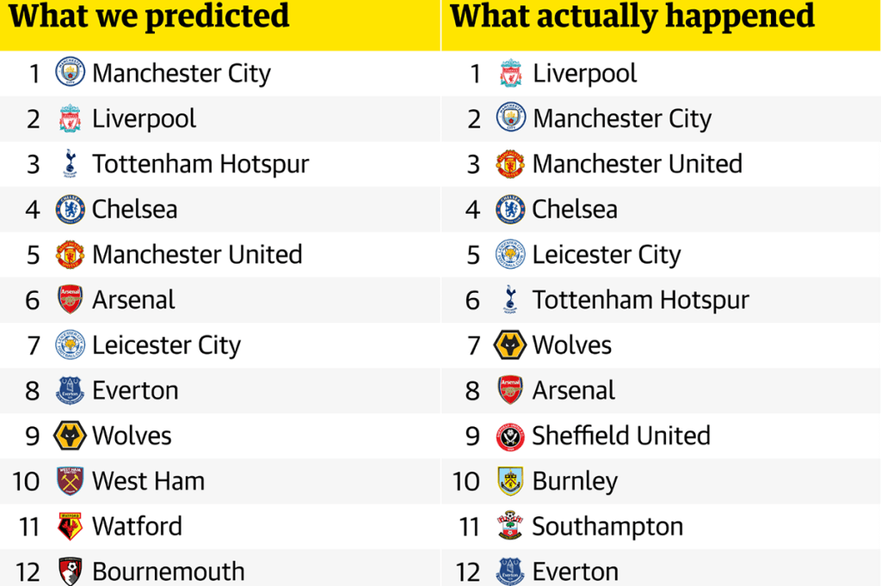This screenshot has height=586, width=881.
Task: Click Arsenal crest in predicted column
Action: 70,299
